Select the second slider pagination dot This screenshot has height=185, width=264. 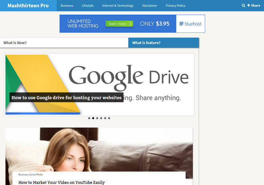click(x=93, y=118)
